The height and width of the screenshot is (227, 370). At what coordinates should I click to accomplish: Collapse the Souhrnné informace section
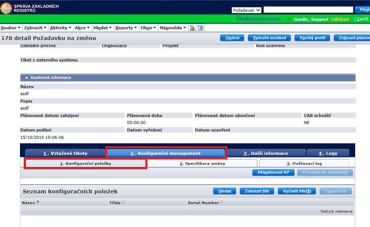coord(27,77)
